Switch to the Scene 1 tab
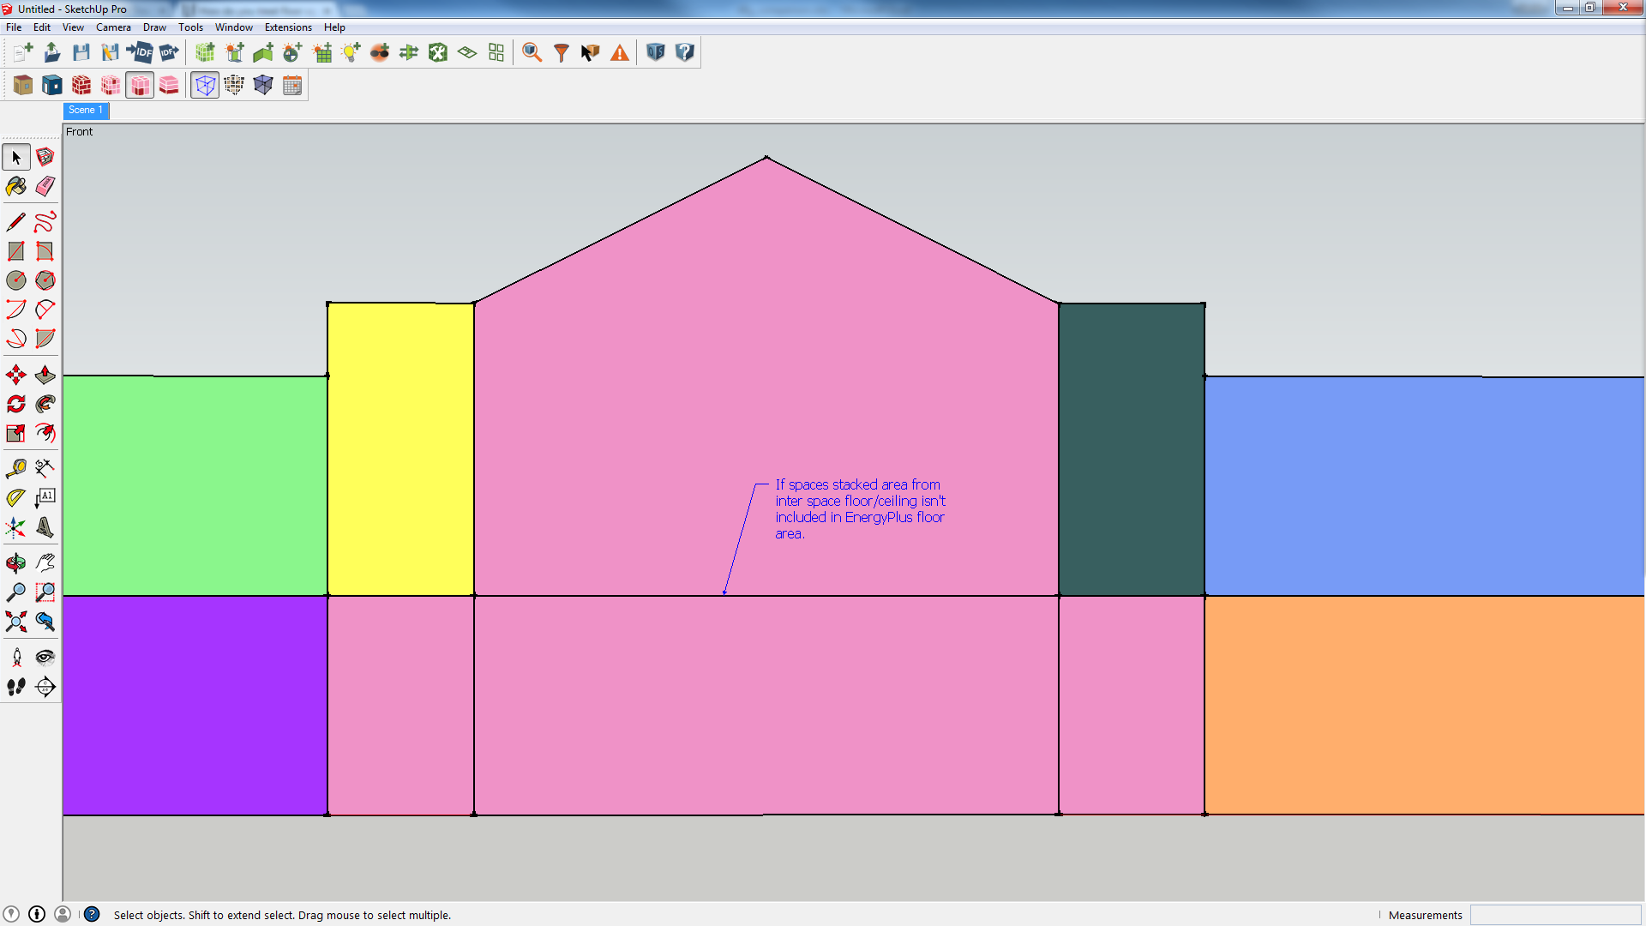 pos(86,111)
